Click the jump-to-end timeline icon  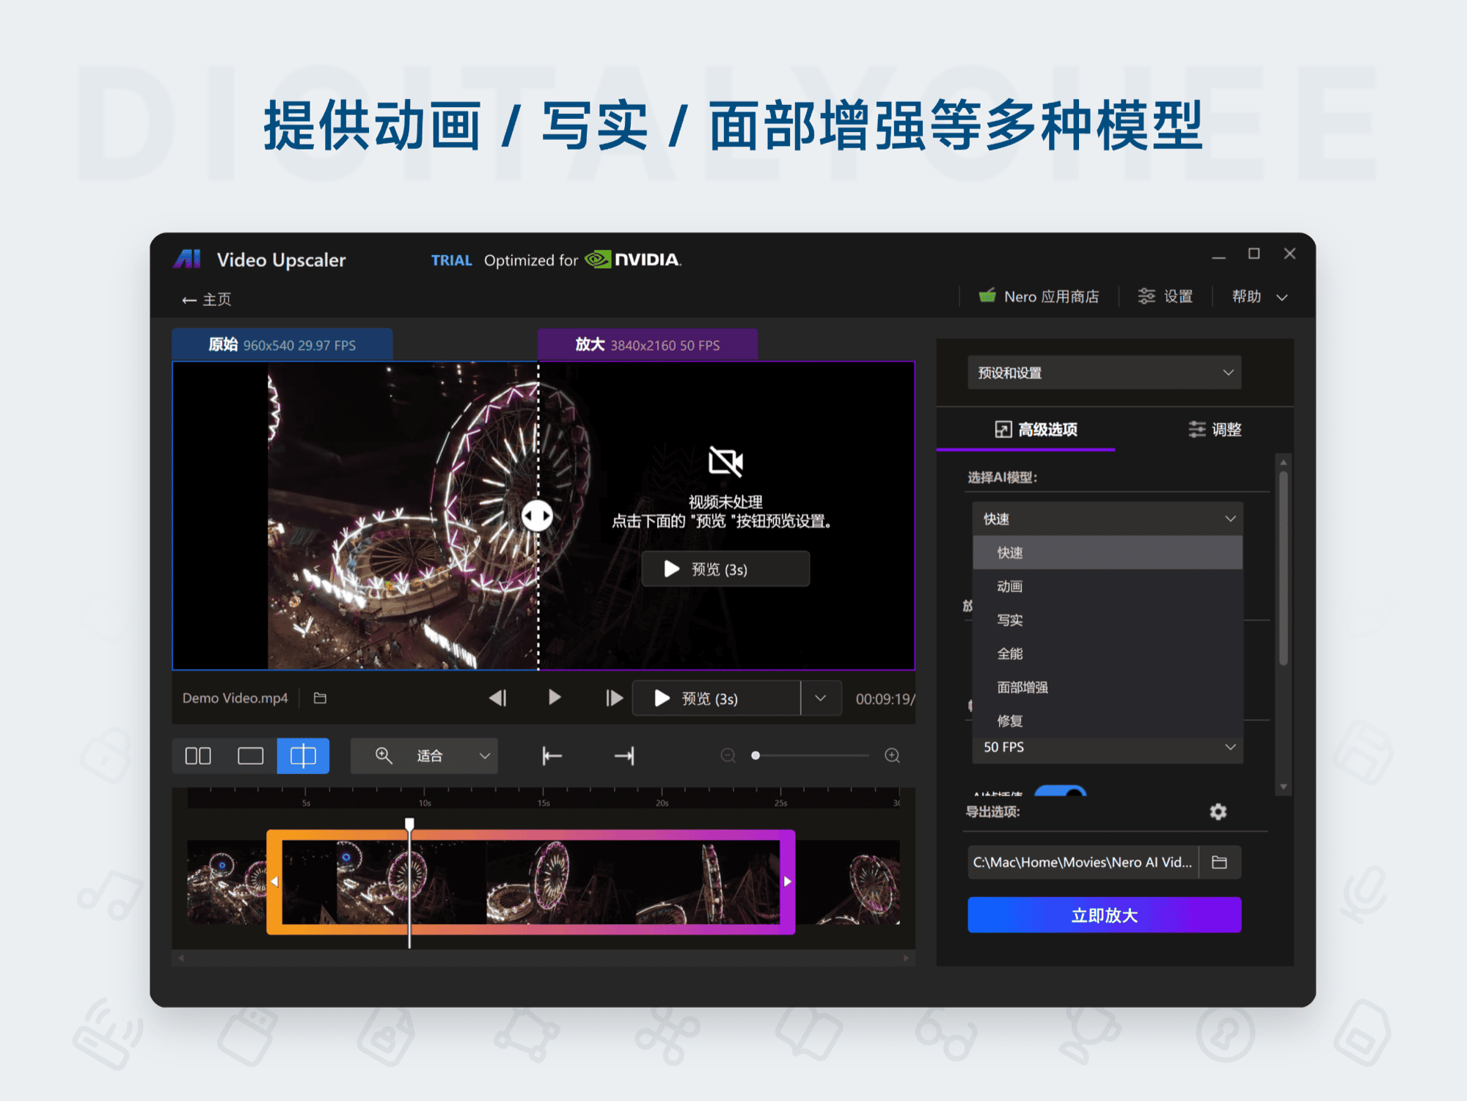pyautogui.click(x=623, y=756)
